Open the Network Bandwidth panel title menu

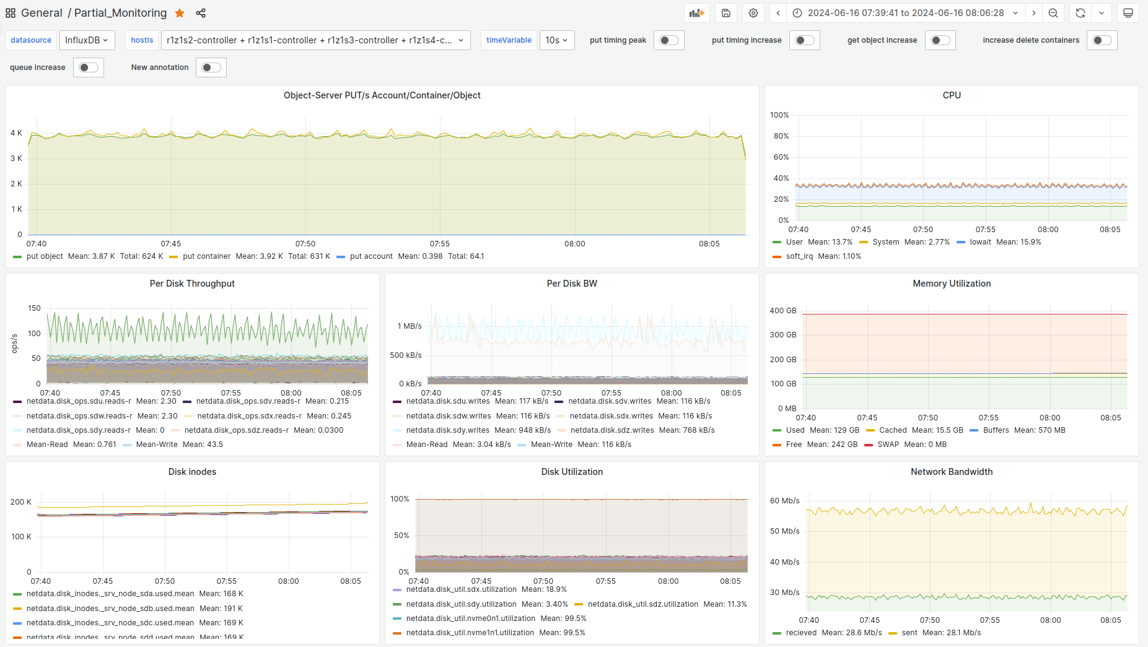click(x=952, y=472)
